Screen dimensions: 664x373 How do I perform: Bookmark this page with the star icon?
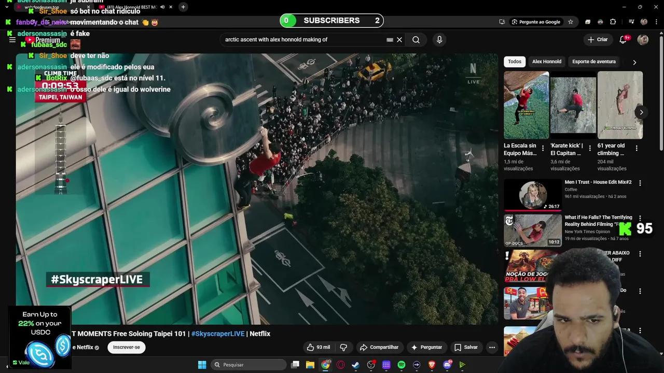(x=571, y=22)
